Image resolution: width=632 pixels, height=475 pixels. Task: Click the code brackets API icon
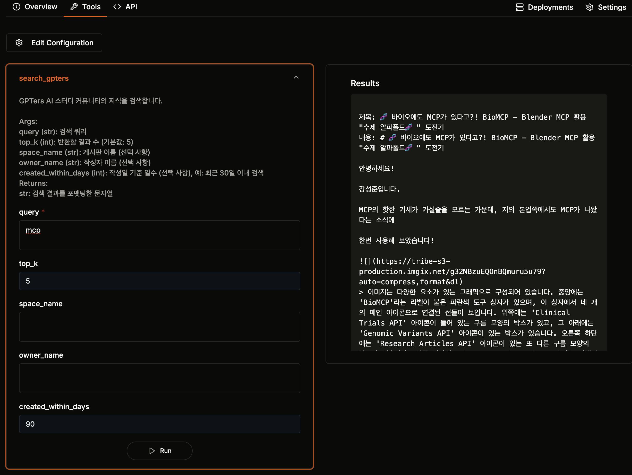point(117,7)
